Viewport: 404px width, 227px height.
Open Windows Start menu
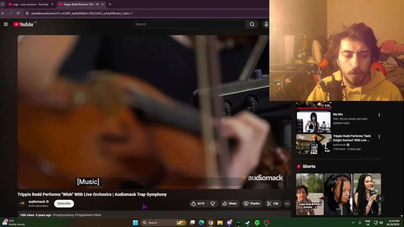[x=135, y=223]
